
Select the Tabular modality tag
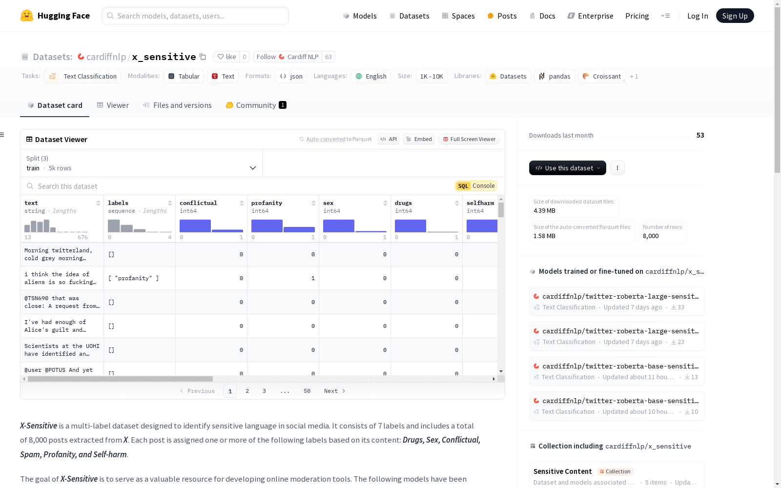click(184, 76)
